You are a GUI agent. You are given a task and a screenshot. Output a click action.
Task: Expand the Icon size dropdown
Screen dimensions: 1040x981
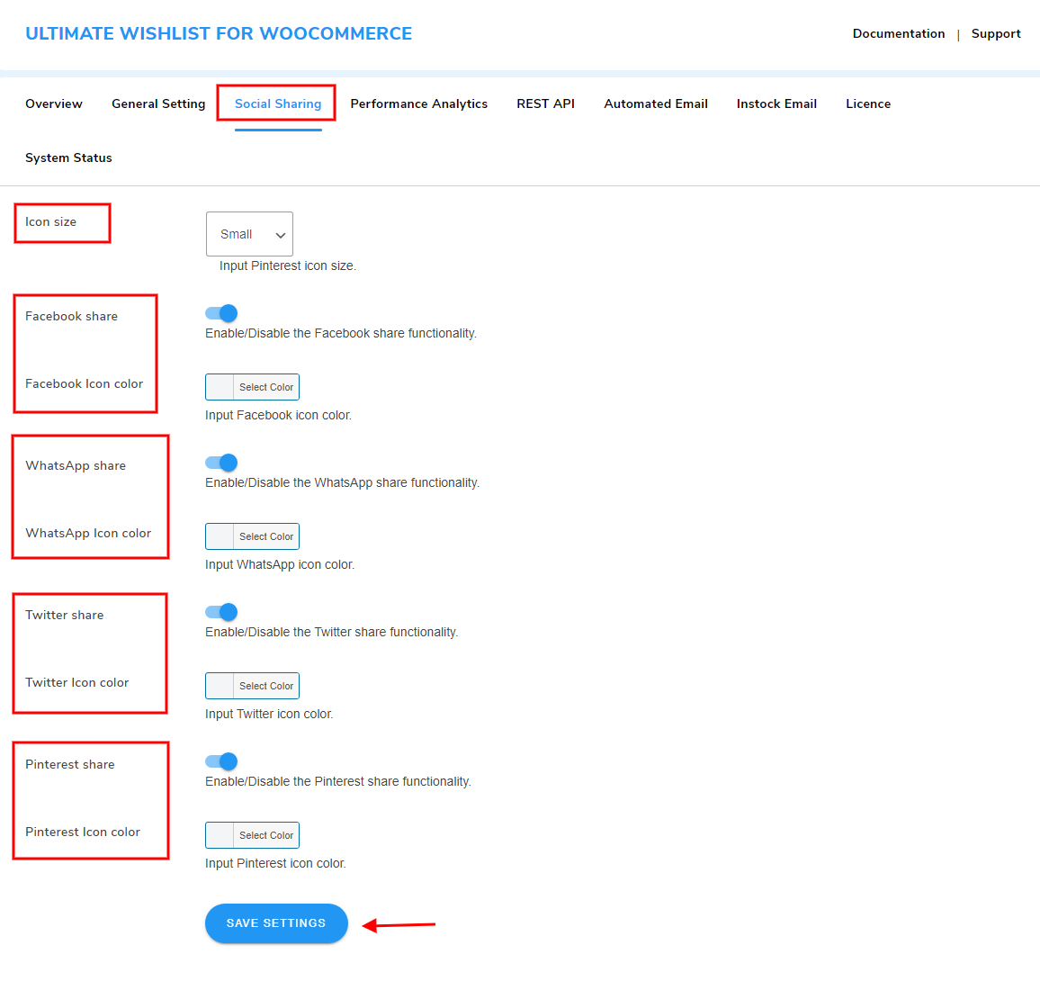(x=249, y=234)
